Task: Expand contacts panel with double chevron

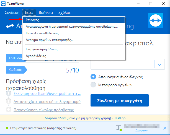Action: 165,128
